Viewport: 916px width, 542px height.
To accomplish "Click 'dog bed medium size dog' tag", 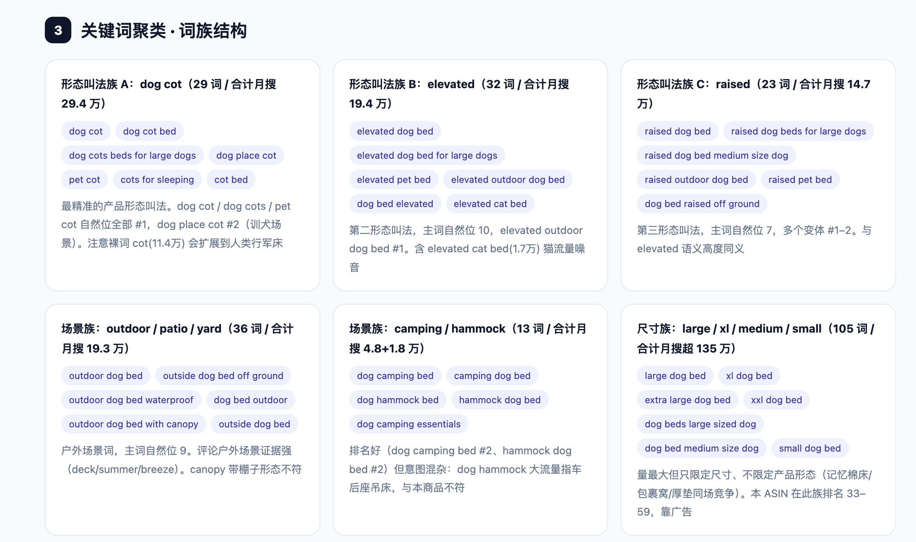I will click(x=702, y=448).
